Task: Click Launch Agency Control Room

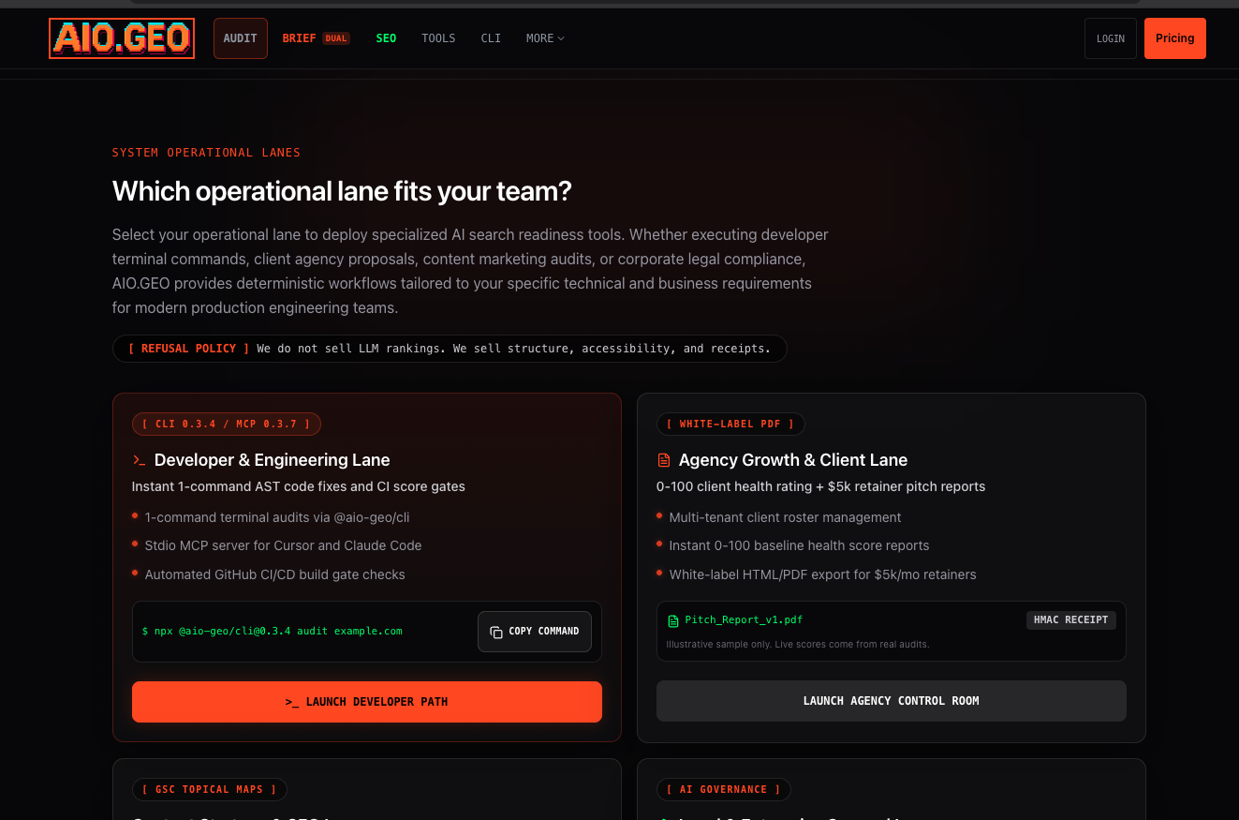Action: 892,701
